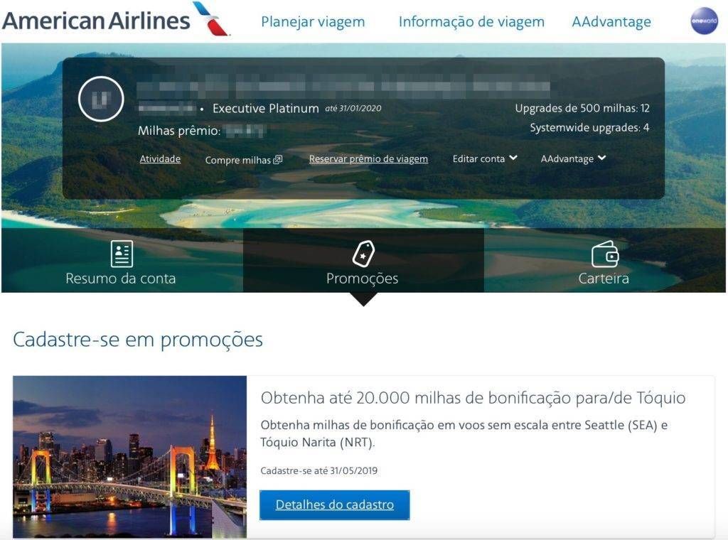Image resolution: width=728 pixels, height=540 pixels.
Task: Click the American Airlines logo
Action: pyautogui.click(x=116, y=19)
